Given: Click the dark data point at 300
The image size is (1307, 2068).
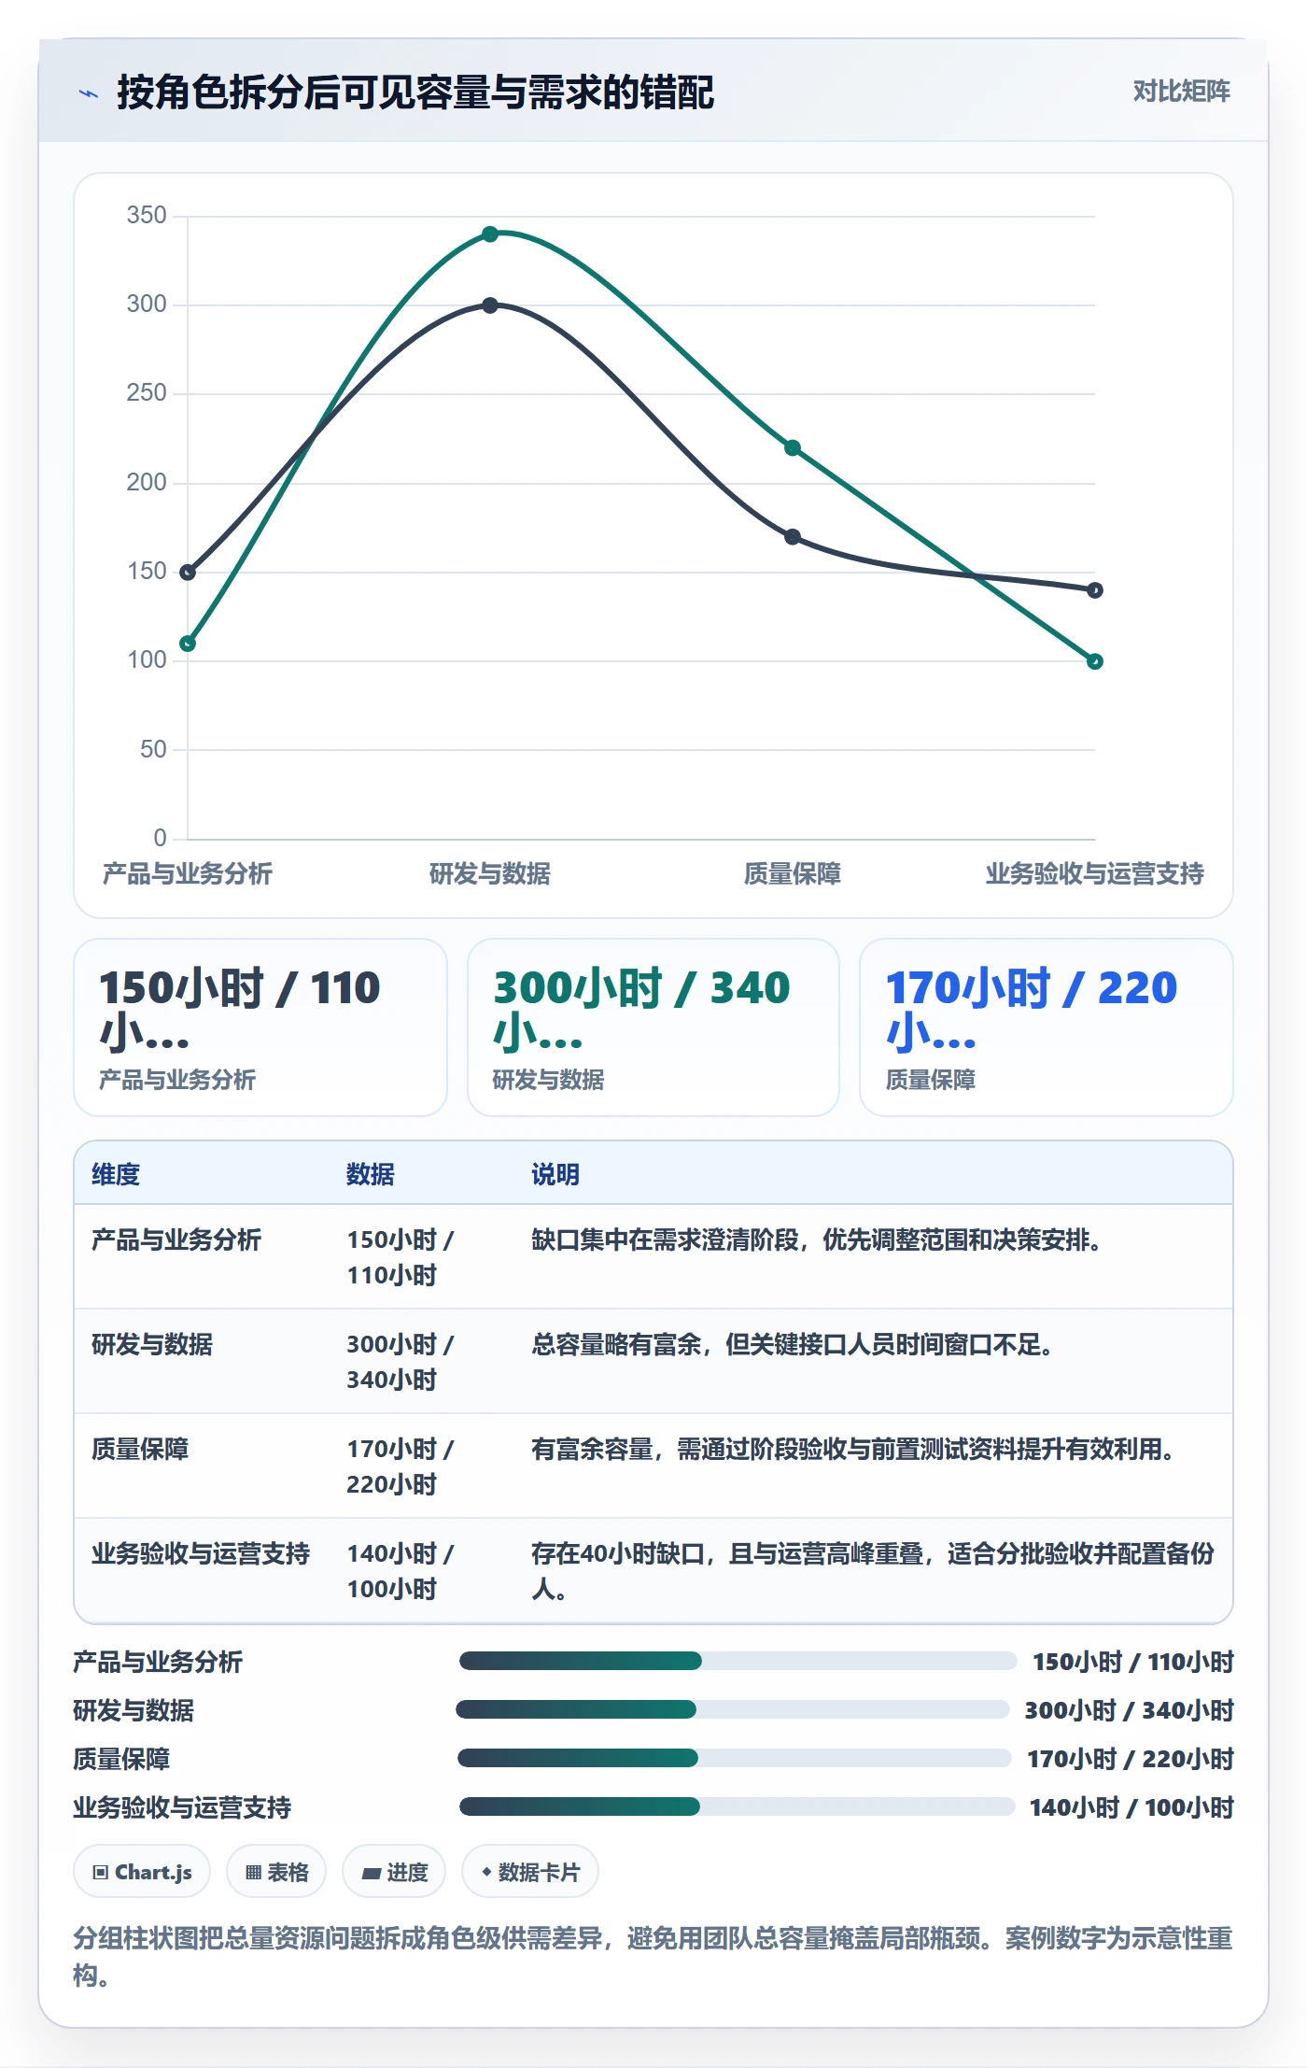Looking at the screenshot, I should [x=490, y=305].
